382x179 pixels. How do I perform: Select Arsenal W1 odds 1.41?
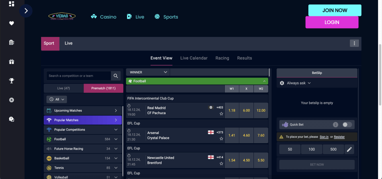pyautogui.click(x=232, y=135)
